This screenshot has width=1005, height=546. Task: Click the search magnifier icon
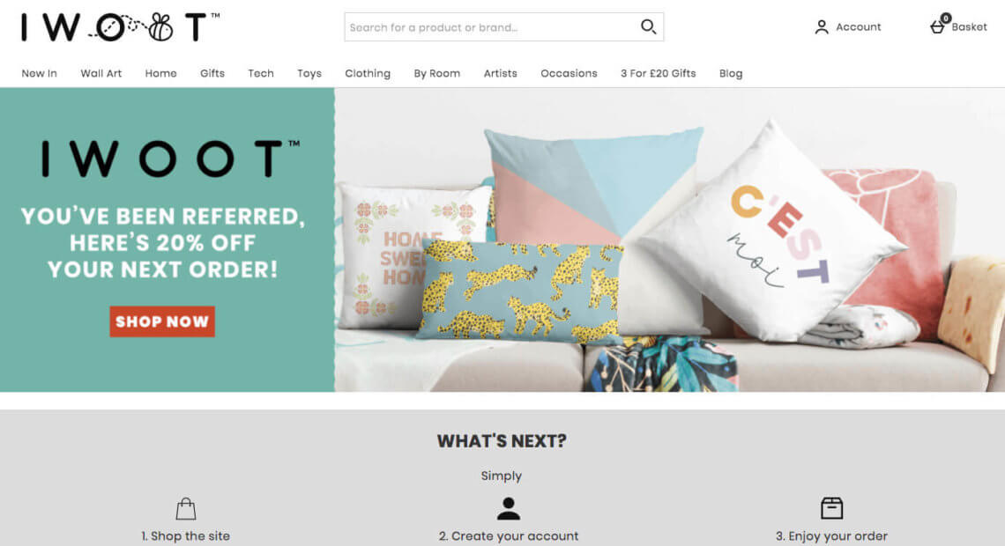coord(648,27)
